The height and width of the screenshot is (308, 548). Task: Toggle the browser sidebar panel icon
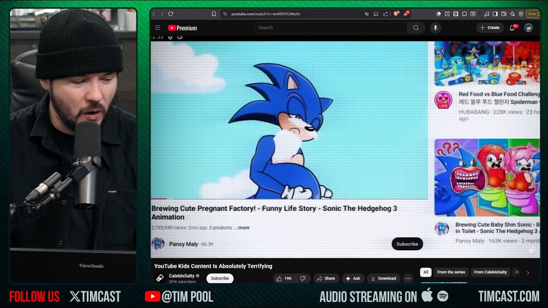pyautogui.click(x=495, y=14)
